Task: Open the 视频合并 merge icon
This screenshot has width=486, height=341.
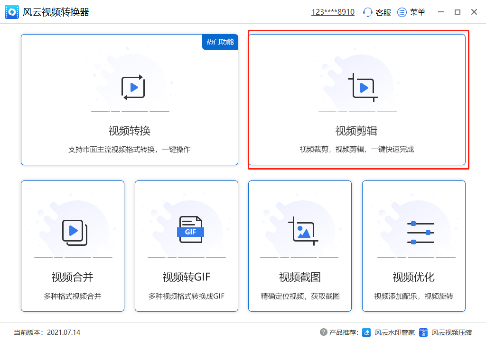Action: [x=75, y=233]
